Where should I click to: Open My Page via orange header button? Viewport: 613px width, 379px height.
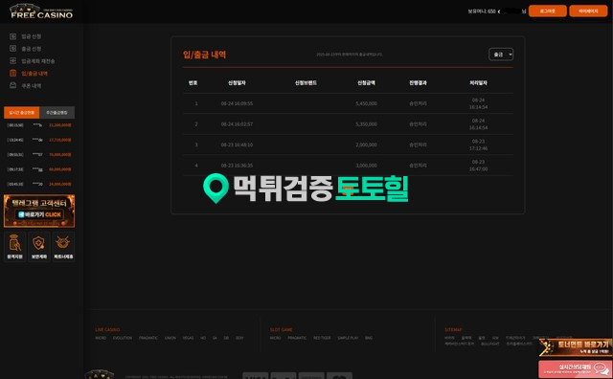click(x=588, y=11)
